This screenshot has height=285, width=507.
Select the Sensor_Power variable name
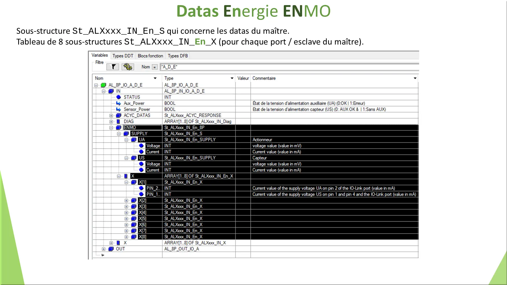click(137, 109)
